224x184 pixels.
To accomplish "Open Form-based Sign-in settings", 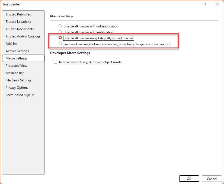I will click(x=20, y=95).
